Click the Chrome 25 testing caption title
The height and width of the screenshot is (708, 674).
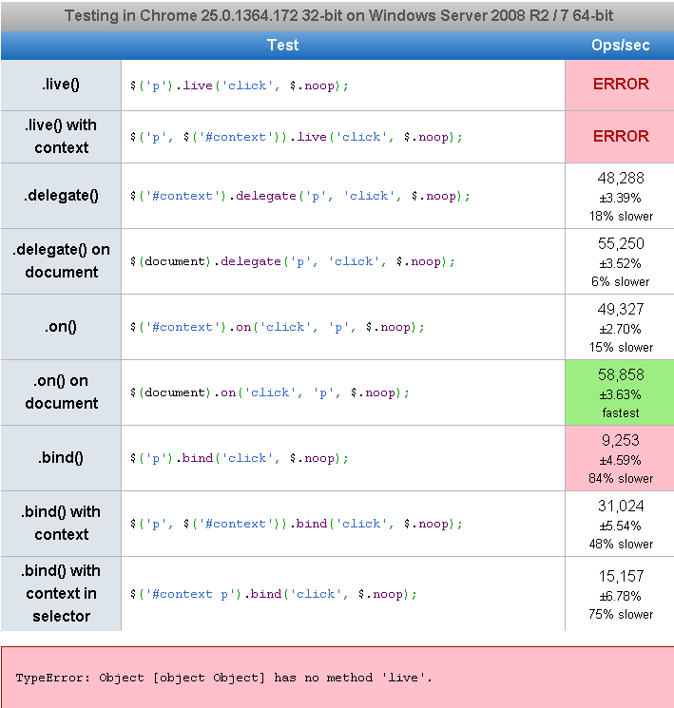pyautogui.click(x=337, y=16)
